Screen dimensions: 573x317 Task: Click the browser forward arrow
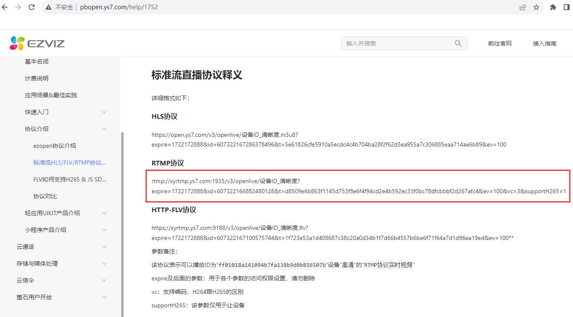[x=18, y=7]
